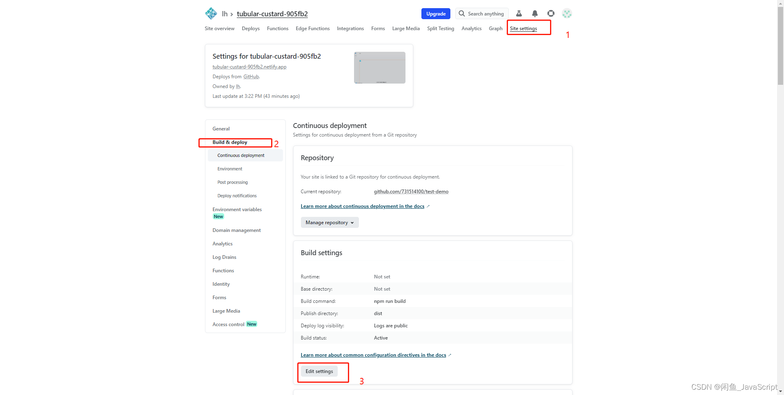The width and height of the screenshot is (784, 395).
Task: Open the tubular-custard-905fb2.netlify.app link
Action: point(249,67)
